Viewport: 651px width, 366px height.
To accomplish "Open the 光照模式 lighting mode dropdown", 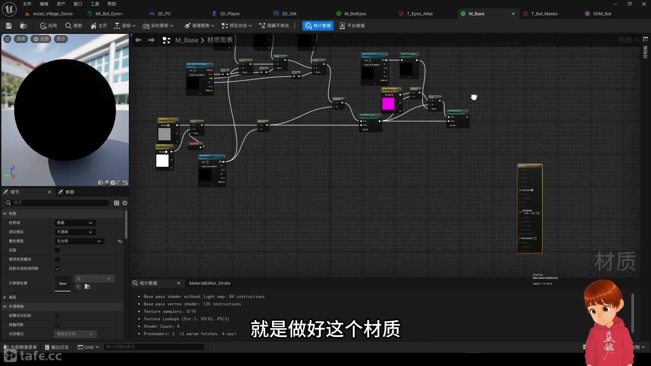I will [x=75, y=334].
